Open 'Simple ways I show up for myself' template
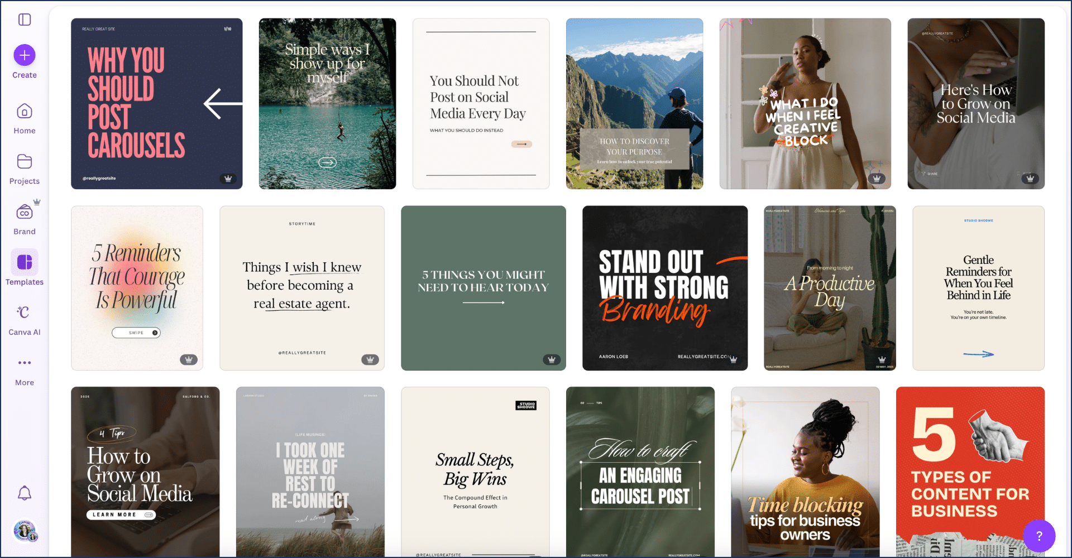The height and width of the screenshot is (558, 1072). 327,104
